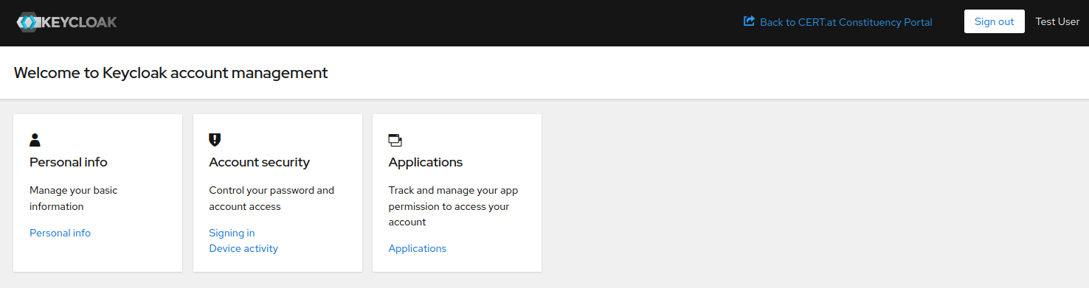Click the Keycloak logo in header

(66, 22)
